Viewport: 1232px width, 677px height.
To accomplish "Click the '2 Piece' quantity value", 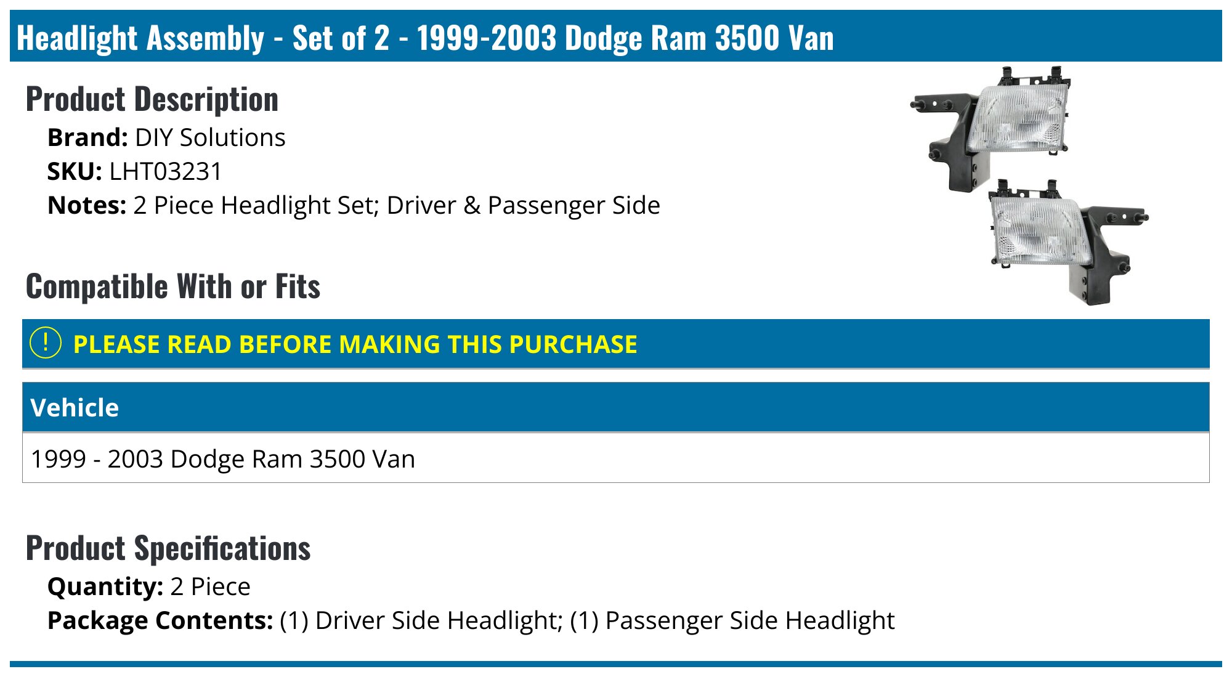I will pos(210,586).
